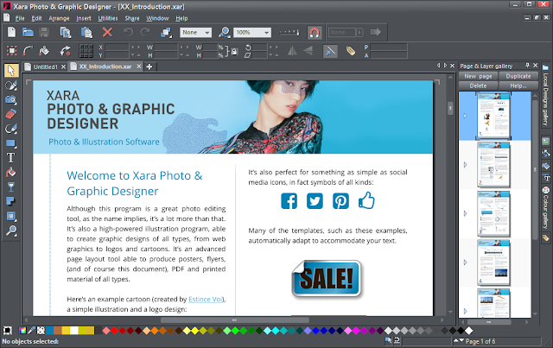Click the Facebook icon on the page

(289, 201)
